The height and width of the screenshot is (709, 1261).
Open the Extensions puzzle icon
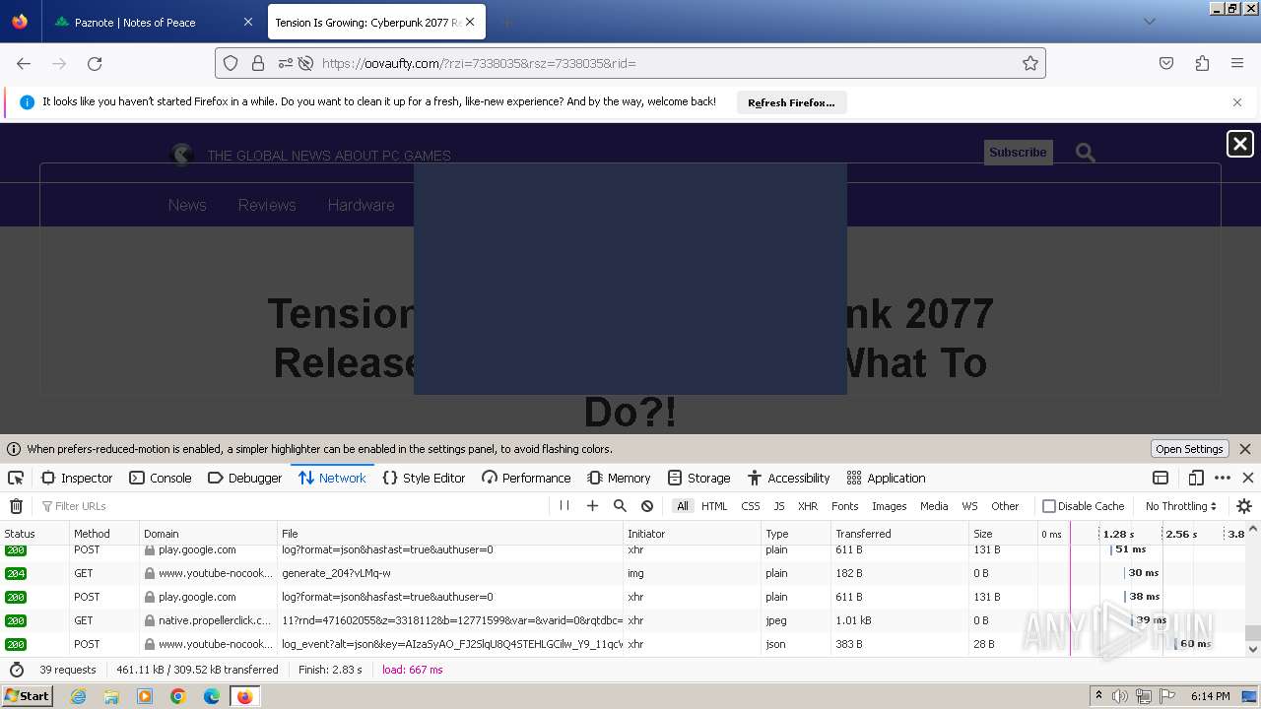click(x=1202, y=63)
